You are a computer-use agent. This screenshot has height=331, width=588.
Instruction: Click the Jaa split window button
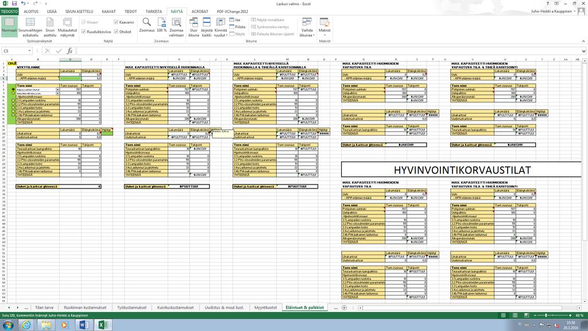(235, 20)
